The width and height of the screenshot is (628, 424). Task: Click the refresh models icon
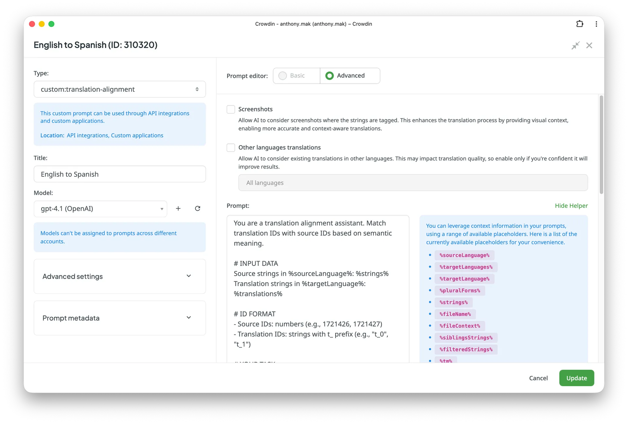pyautogui.click(x=198, y=208)
